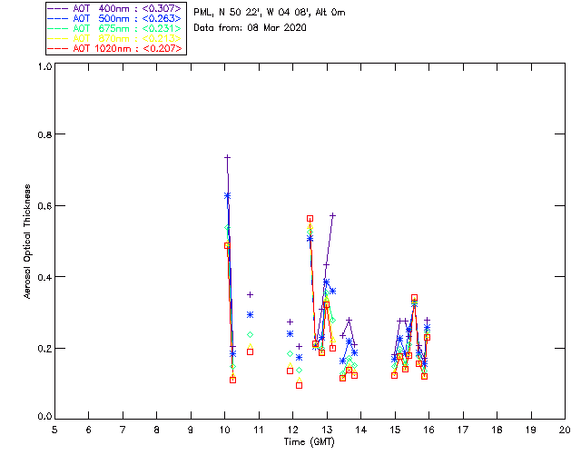Click the AOT 400nm legend entry
This screenshot has height=465, width=581.
pos(115,8)
